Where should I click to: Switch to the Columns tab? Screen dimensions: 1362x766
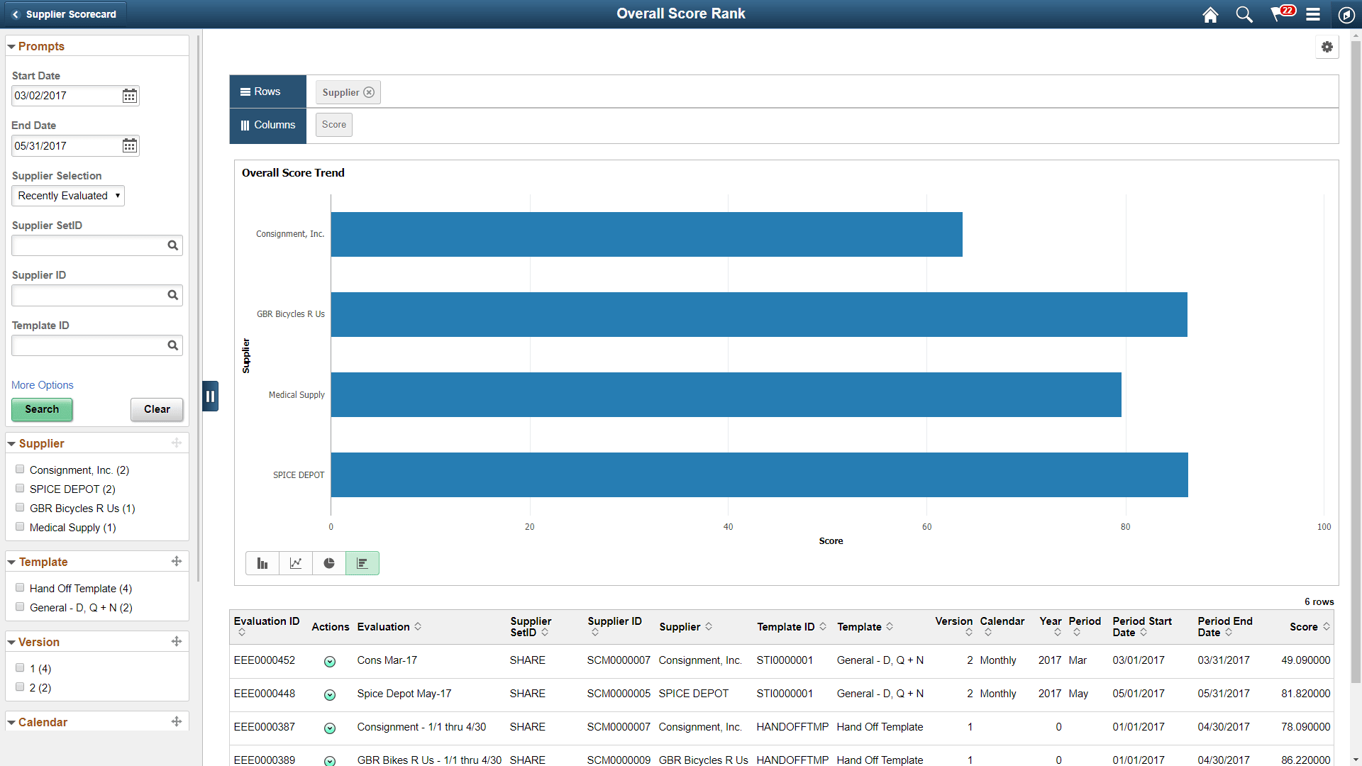[267, 125]
